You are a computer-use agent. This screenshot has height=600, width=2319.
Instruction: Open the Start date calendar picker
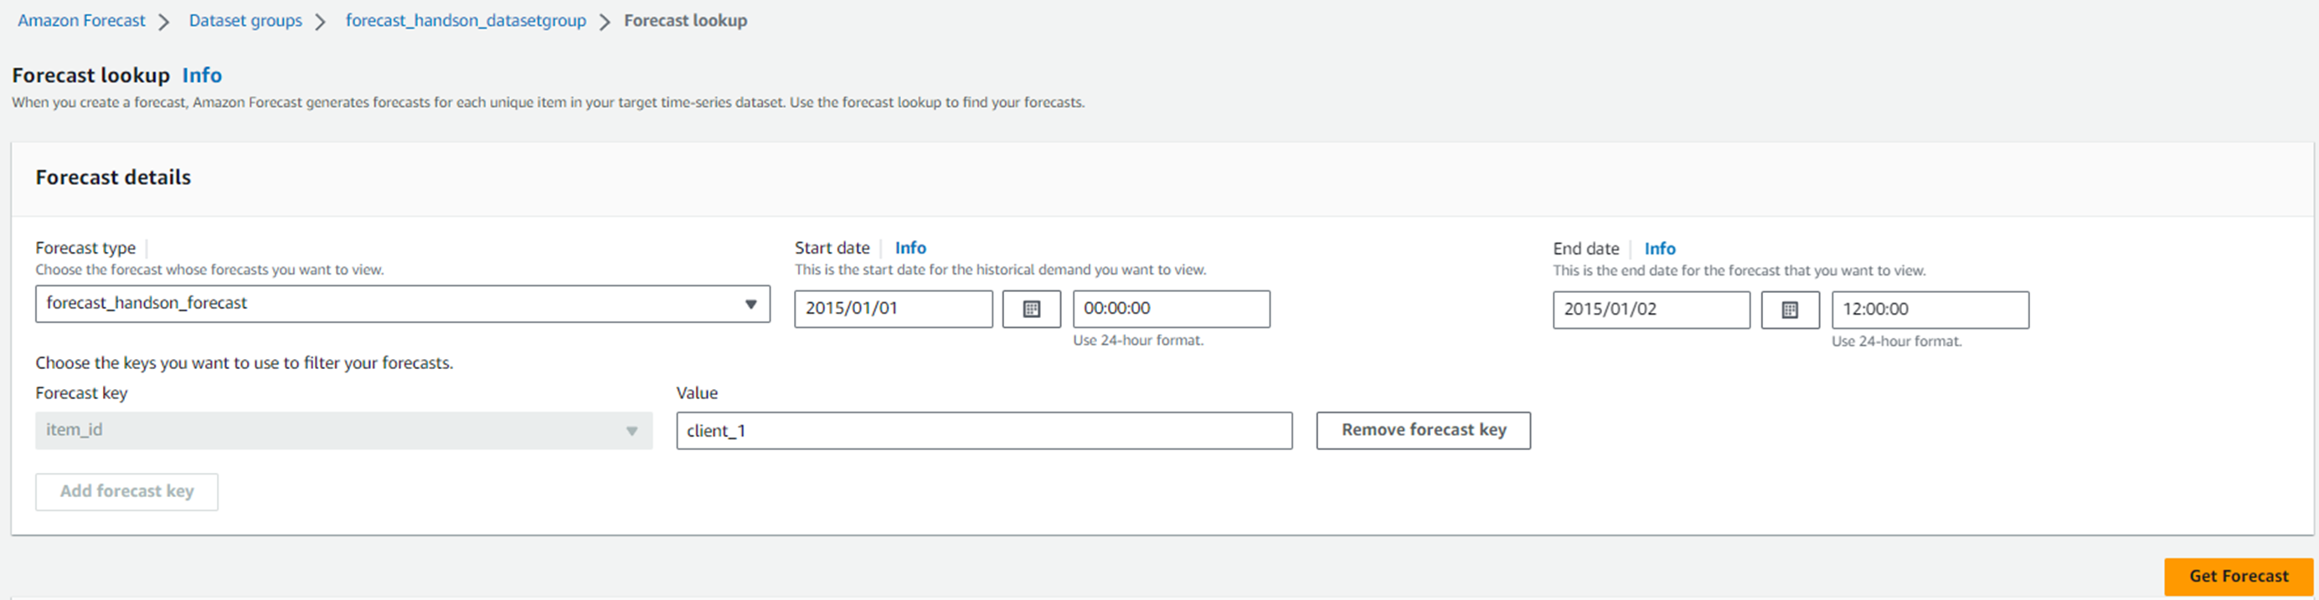coord(1031,309)
